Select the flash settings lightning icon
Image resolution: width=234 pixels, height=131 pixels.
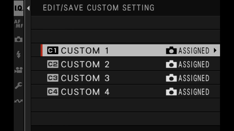pos(19,54)
